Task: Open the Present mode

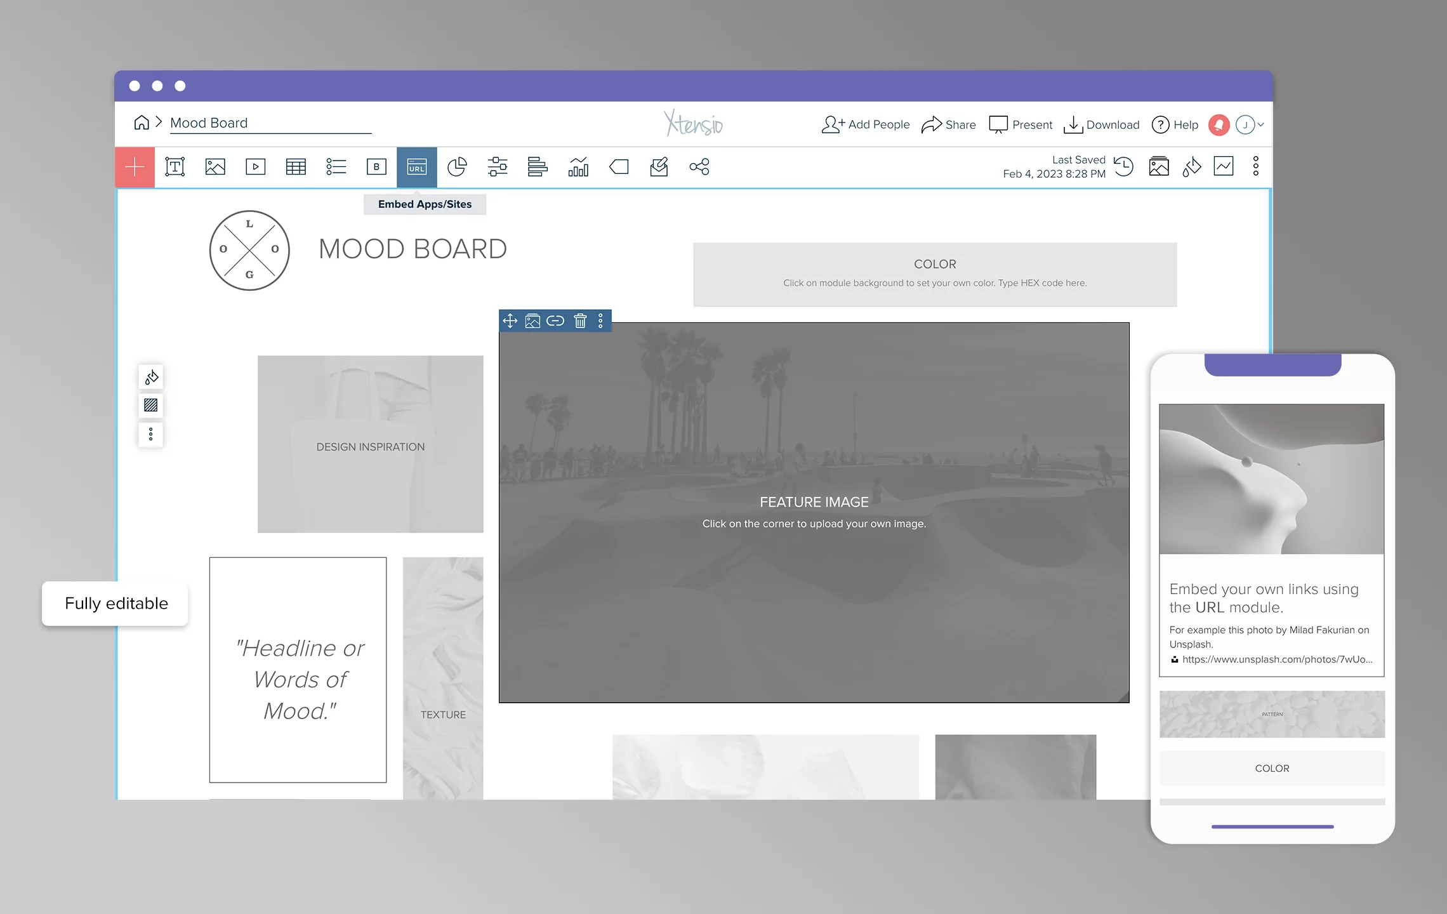Action: click(1021, 125)
